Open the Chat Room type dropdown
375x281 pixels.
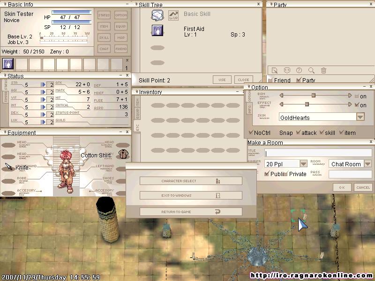tap(367, 163)
